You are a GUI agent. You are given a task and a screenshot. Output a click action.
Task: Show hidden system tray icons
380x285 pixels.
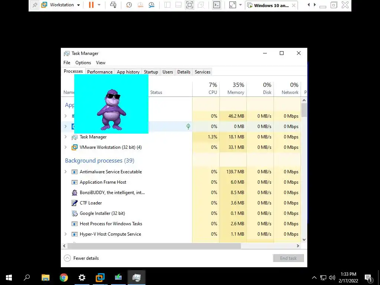click(x=314, y=278)
